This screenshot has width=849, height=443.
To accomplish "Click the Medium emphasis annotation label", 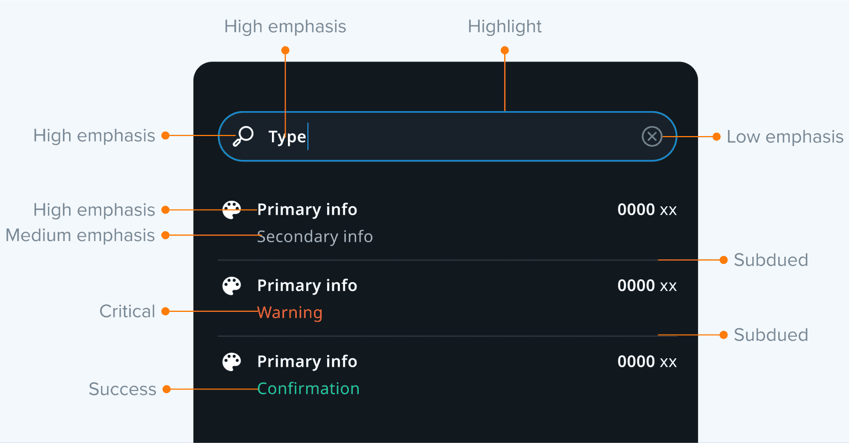I will pos(80,235).
